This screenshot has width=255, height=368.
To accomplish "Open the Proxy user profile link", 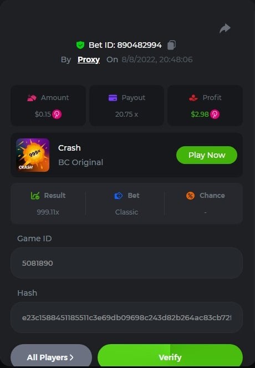I will [x=89, y=59].
